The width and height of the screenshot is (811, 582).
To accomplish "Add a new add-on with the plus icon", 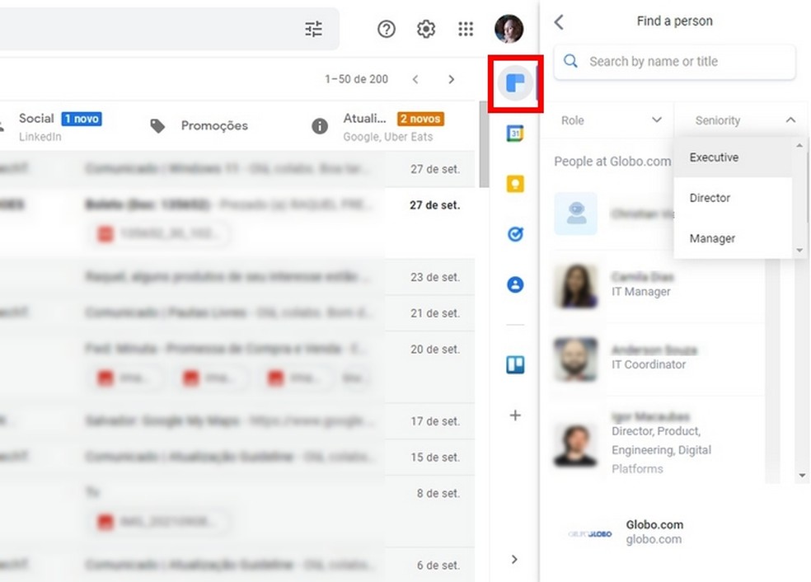I will (514, 415).
